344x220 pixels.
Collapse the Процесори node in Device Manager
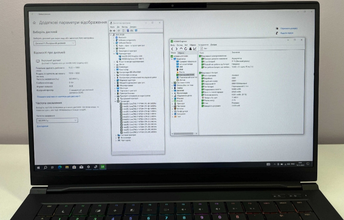[115, 102]
